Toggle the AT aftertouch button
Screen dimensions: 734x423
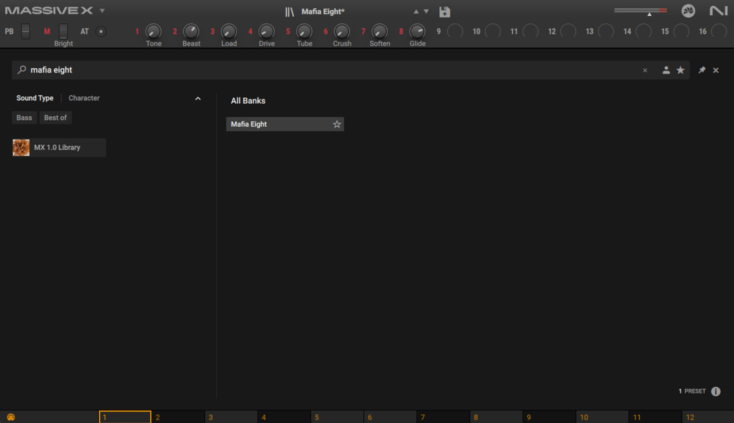coord(101,32)
